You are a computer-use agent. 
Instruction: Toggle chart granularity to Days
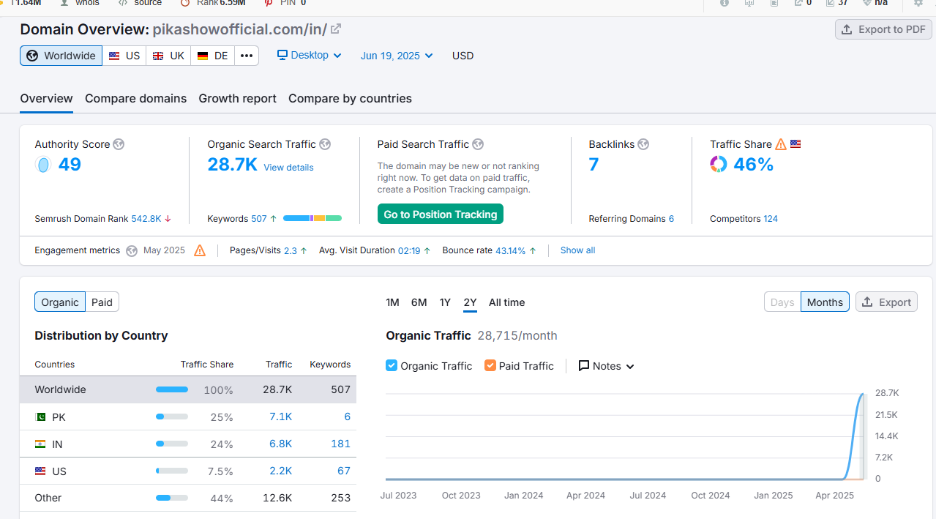tap(782, 302)
